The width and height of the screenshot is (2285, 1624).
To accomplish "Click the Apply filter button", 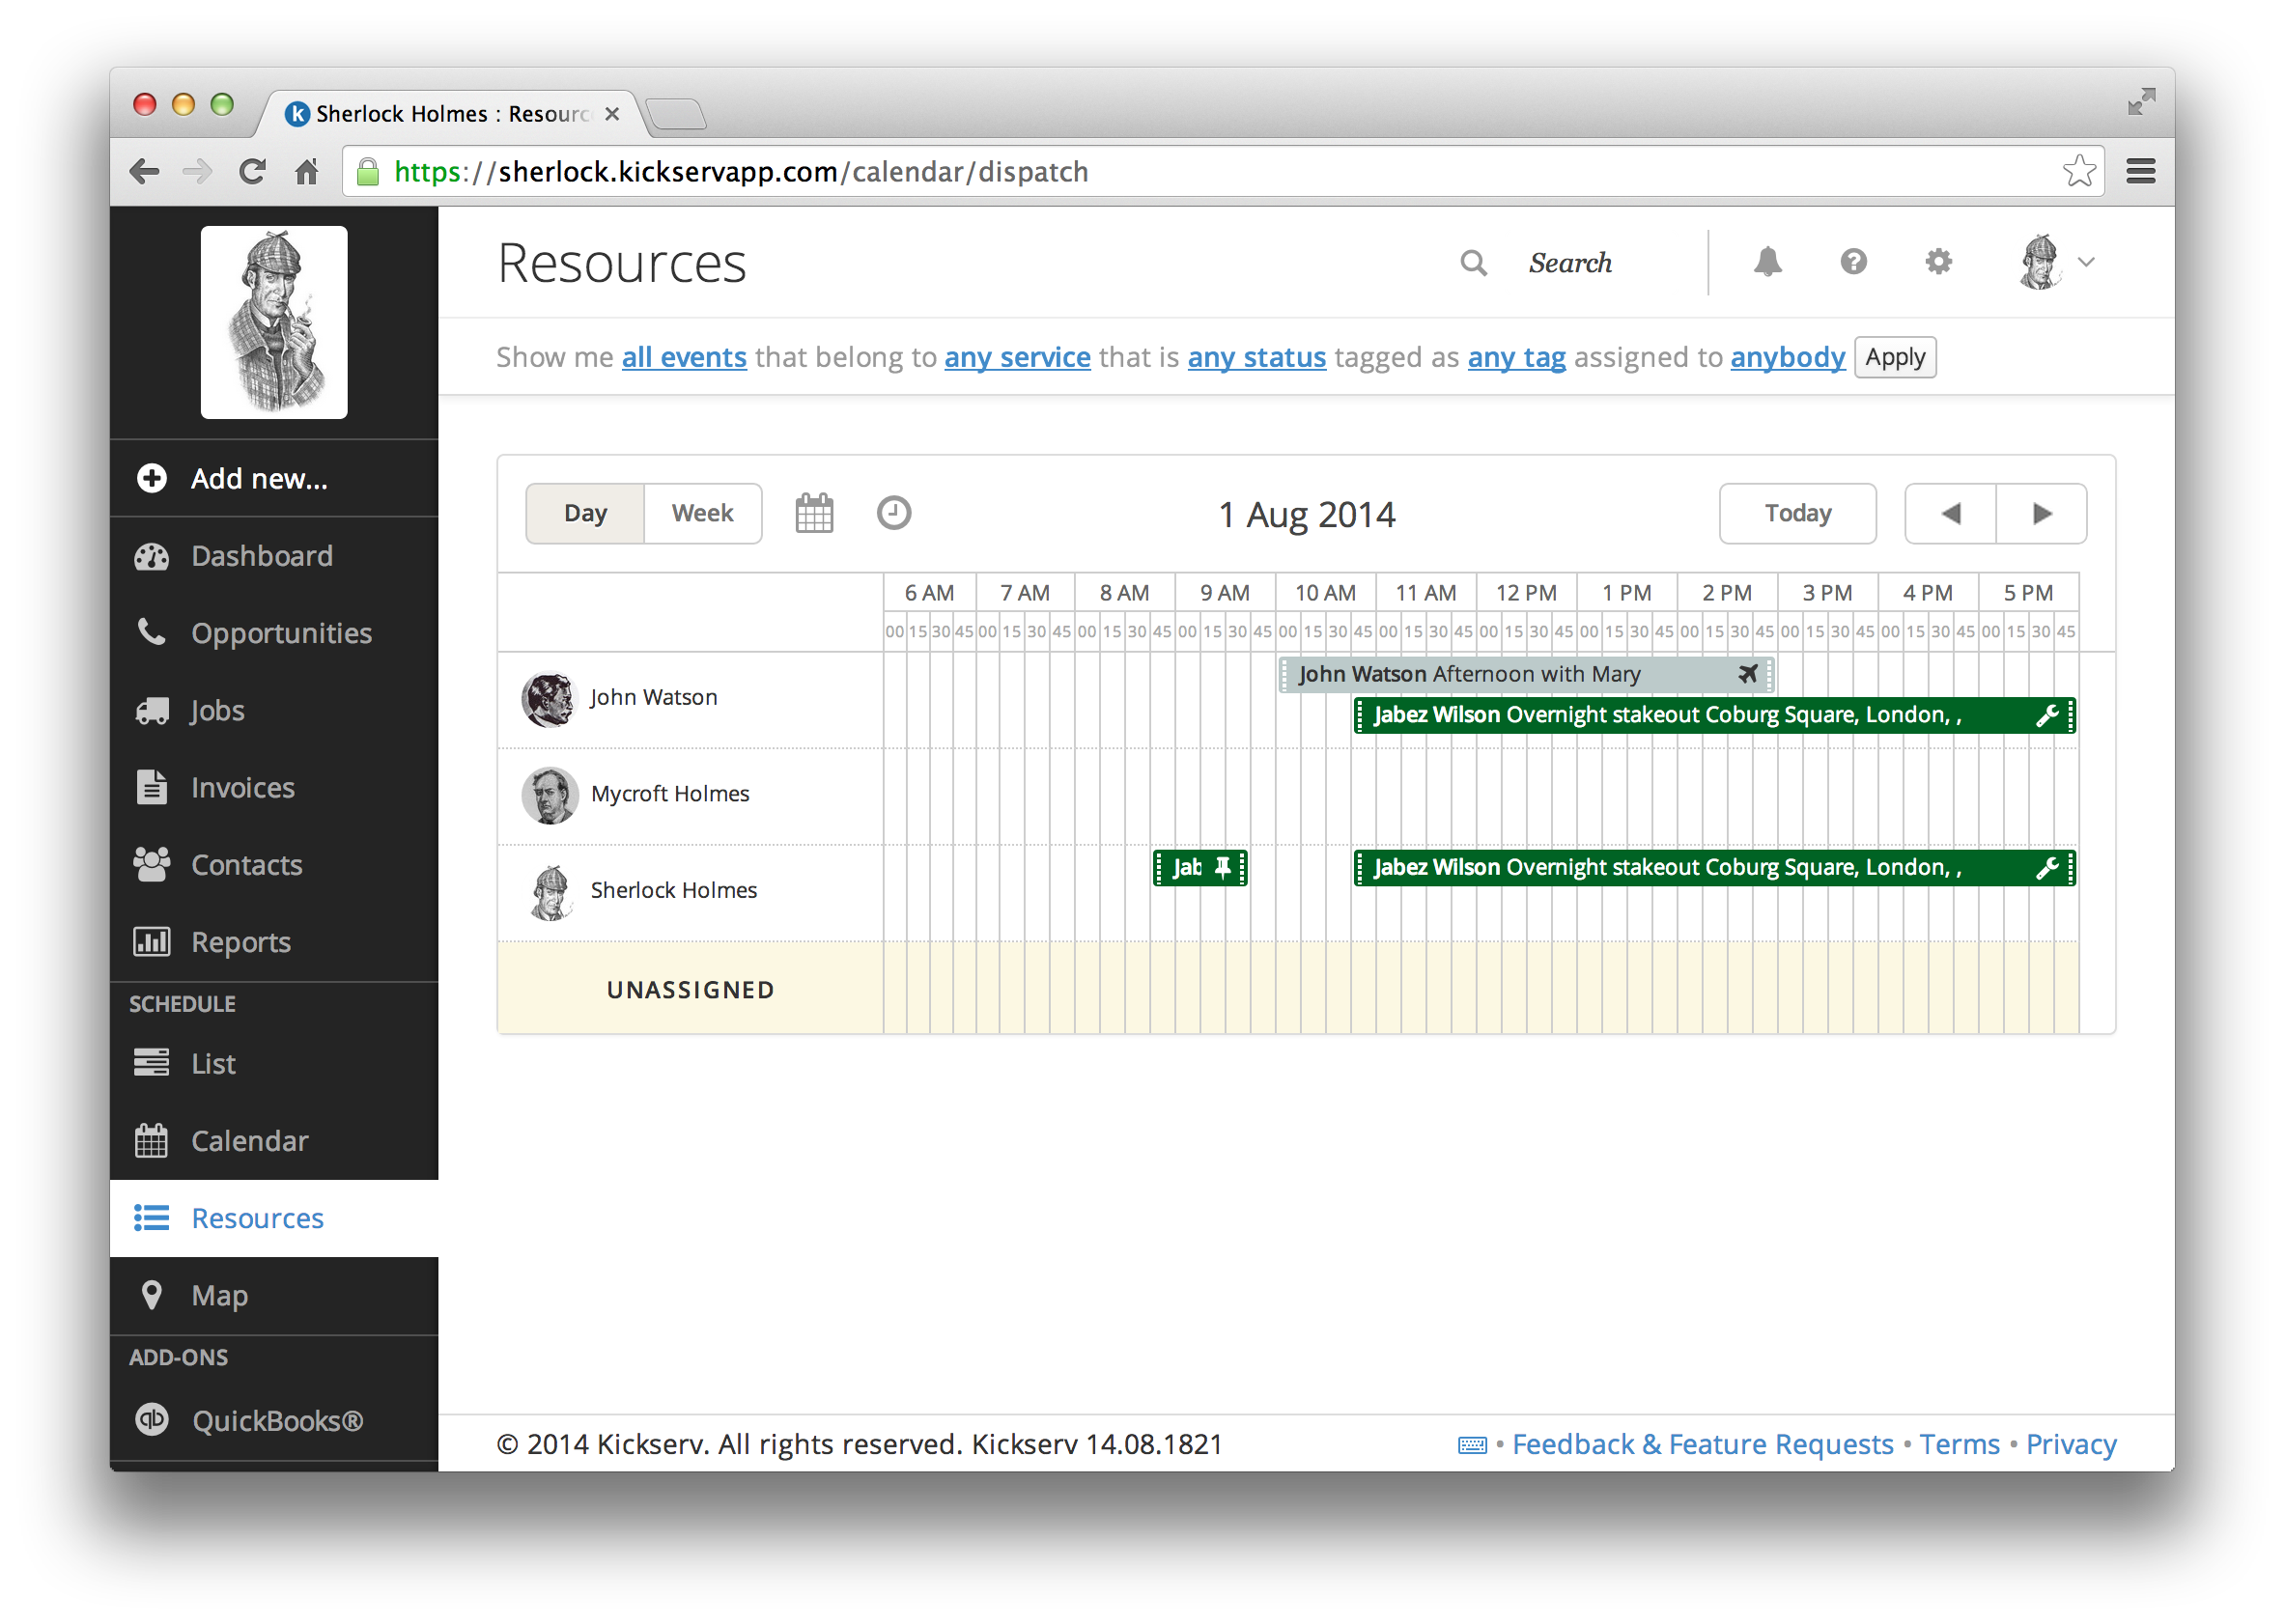I will pos(1894,357).
